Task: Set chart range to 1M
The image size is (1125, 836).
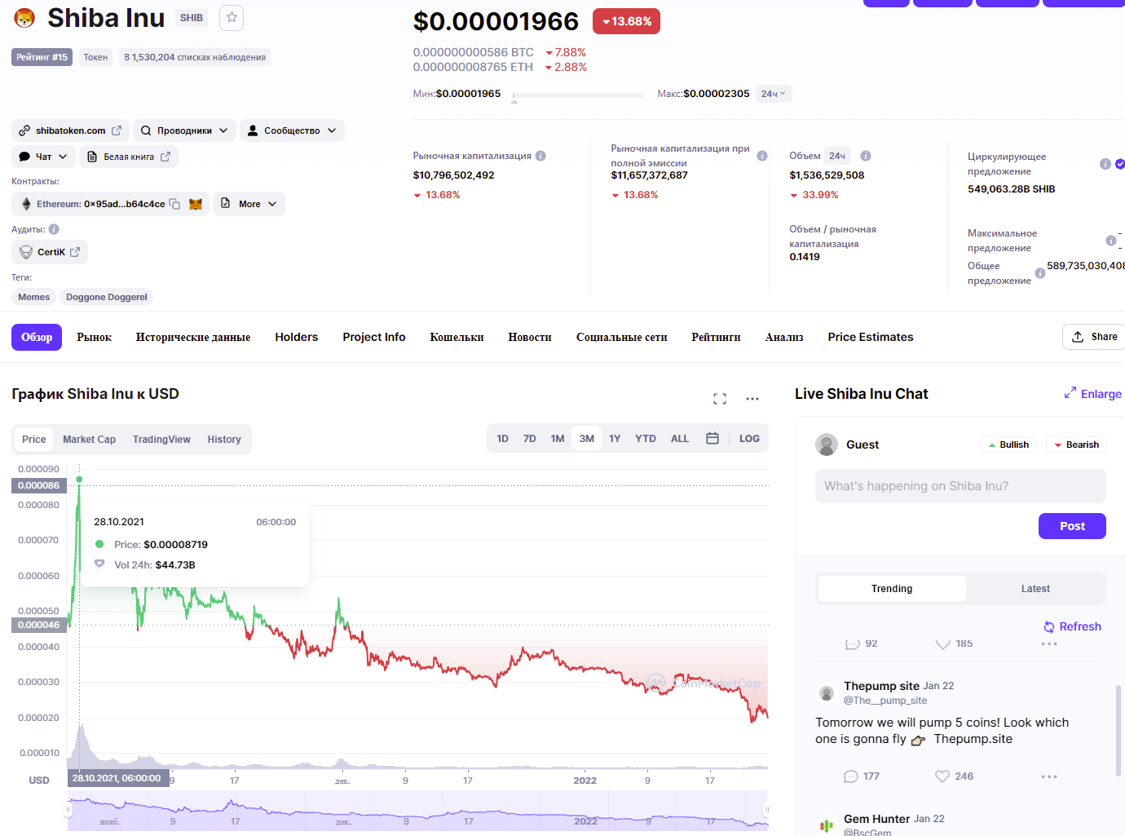Action: coord(558,439)
